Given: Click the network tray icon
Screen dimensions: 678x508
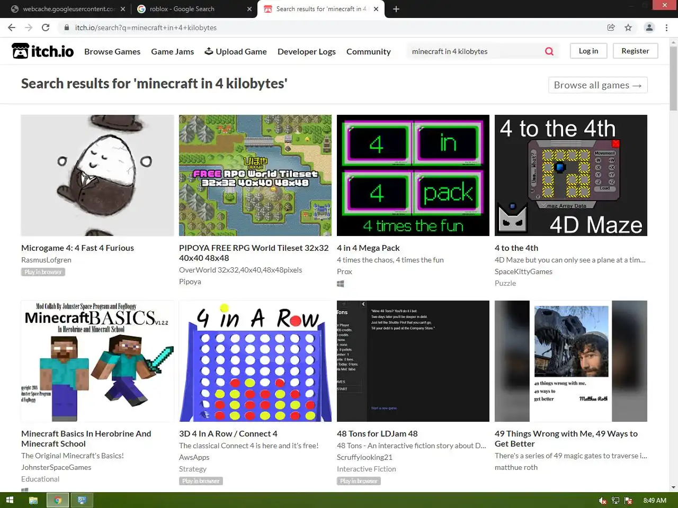Looking at the screenshot, I should (615, 501).
